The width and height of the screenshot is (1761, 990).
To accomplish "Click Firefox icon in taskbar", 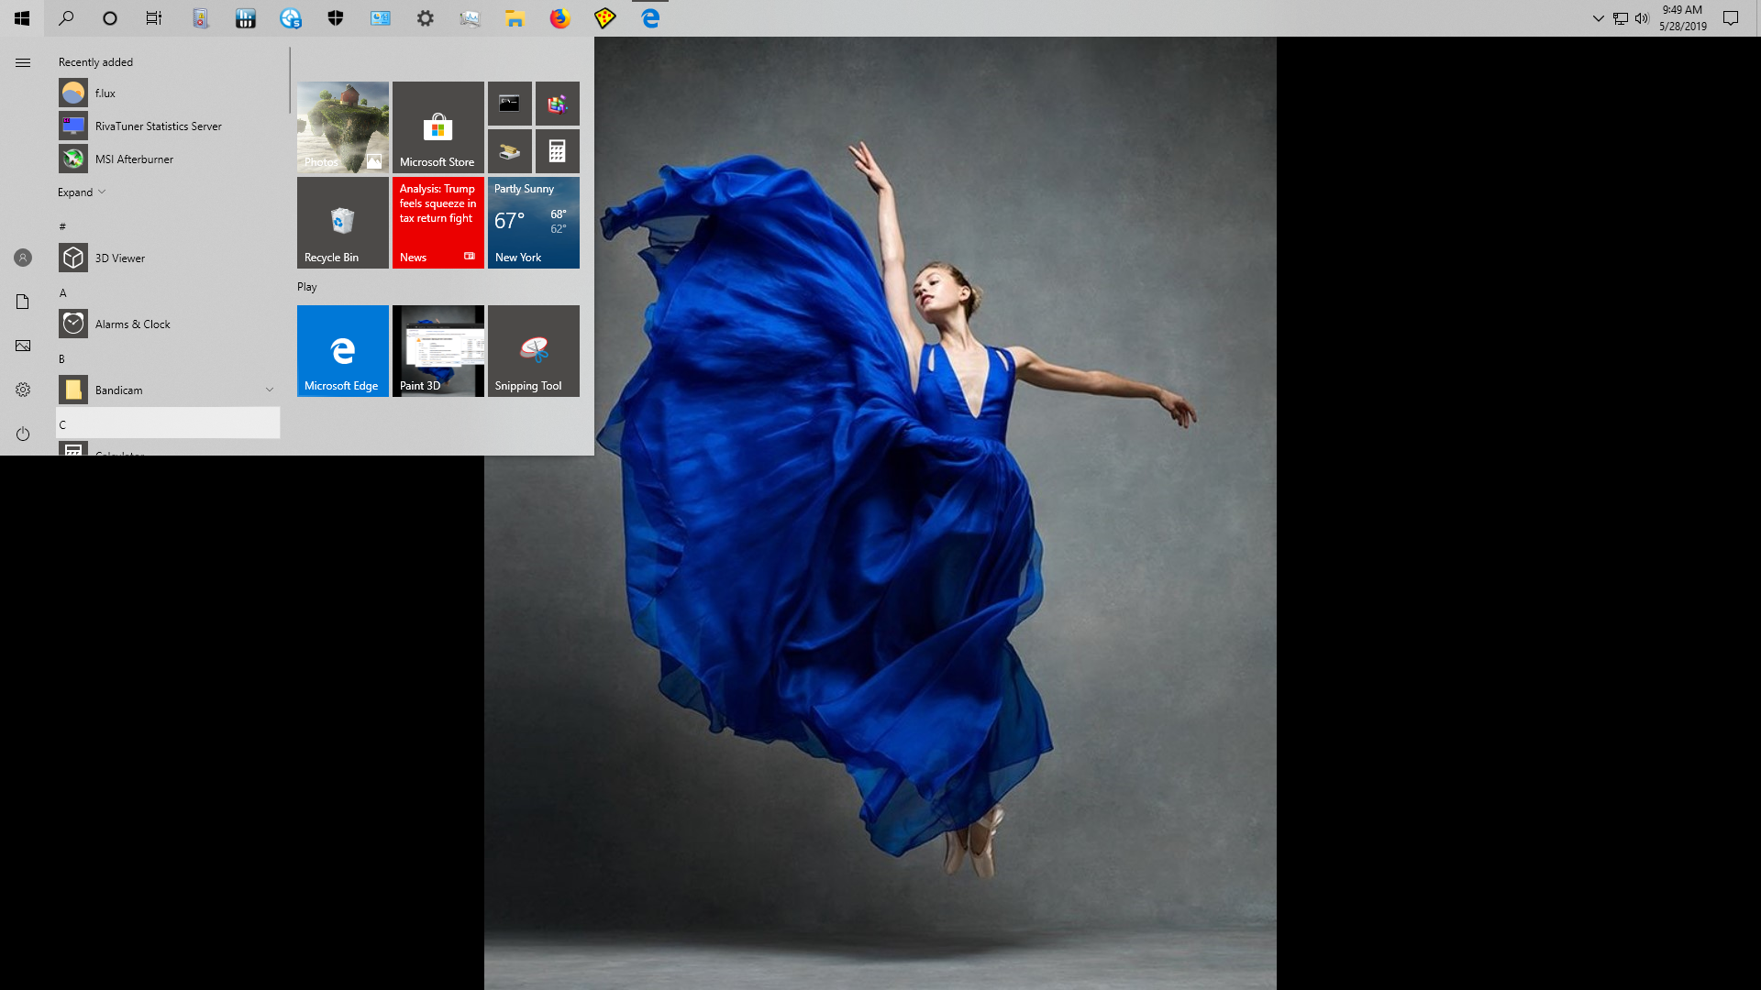I will tap(559, 18).
